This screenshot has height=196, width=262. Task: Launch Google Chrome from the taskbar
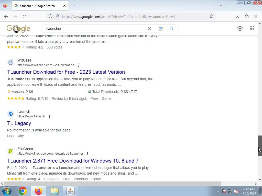(x=23, y=191)
